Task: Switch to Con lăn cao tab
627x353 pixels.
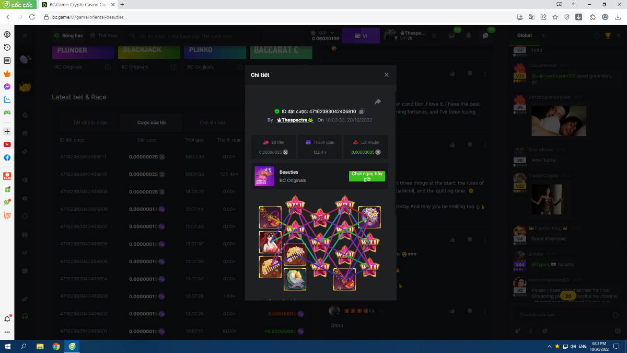Action: (x=213, y=122)
